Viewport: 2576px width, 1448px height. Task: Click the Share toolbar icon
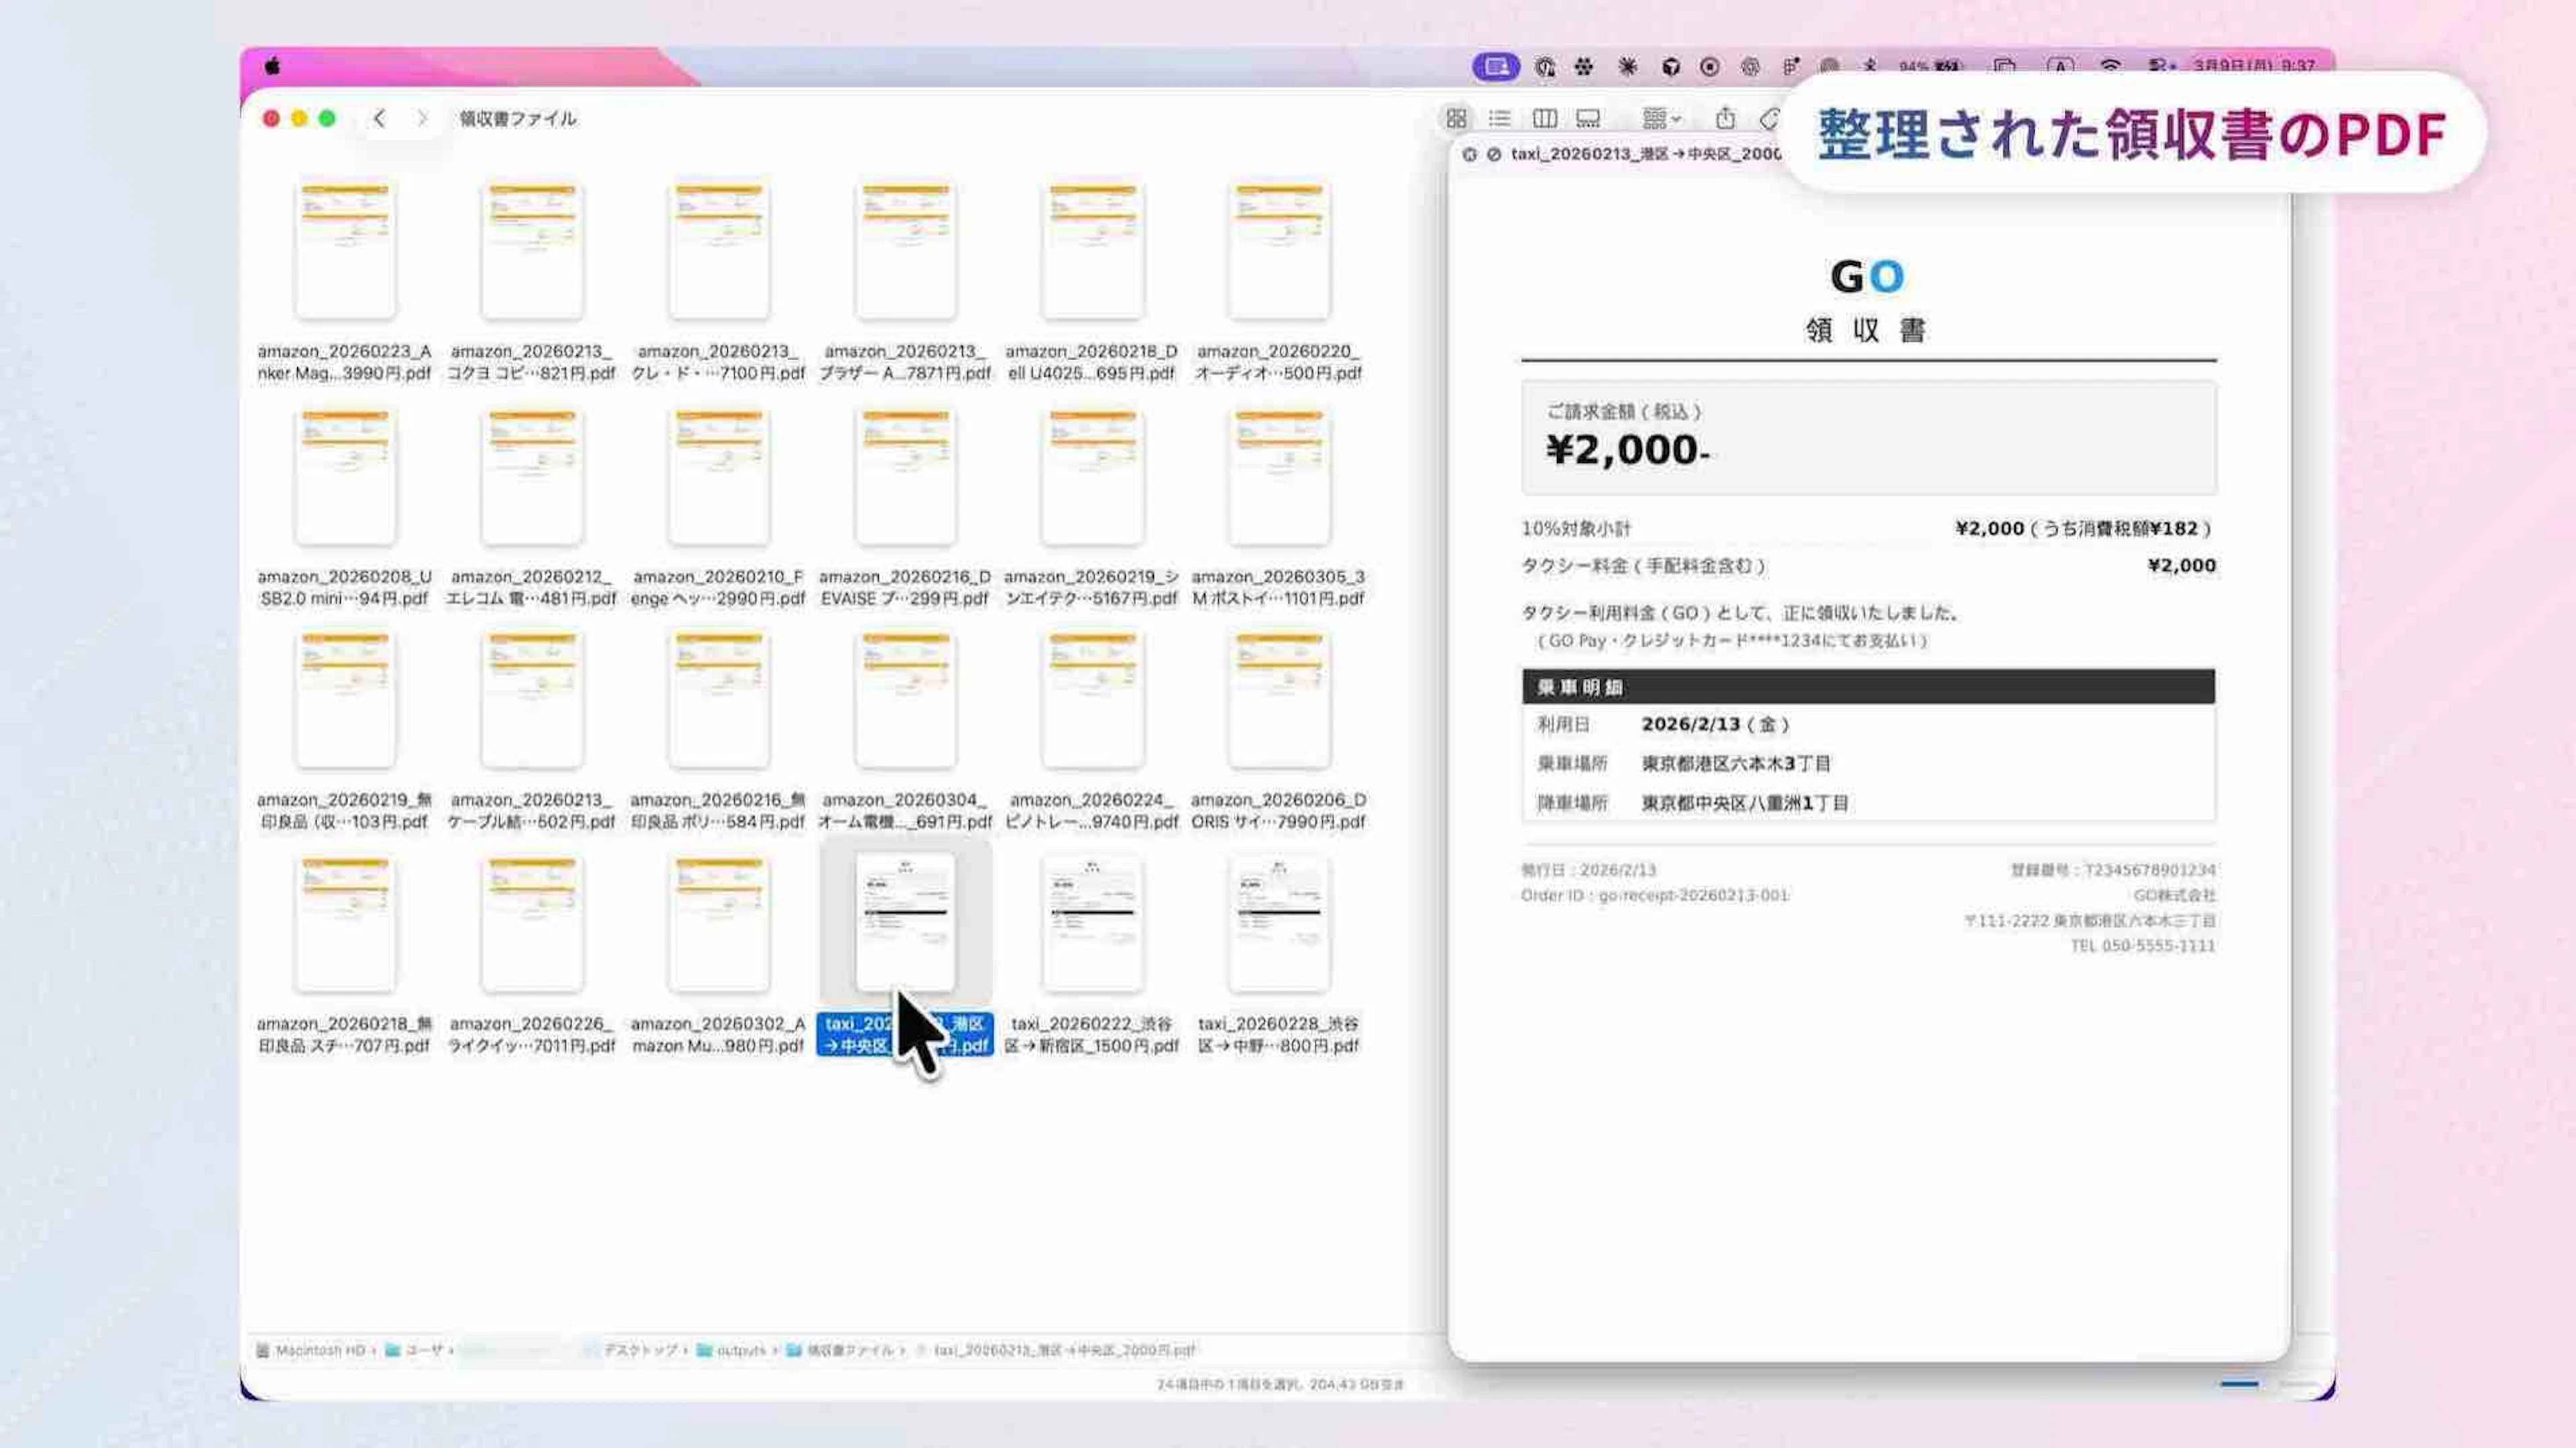pyautogui.click(x=1725, y=119)
